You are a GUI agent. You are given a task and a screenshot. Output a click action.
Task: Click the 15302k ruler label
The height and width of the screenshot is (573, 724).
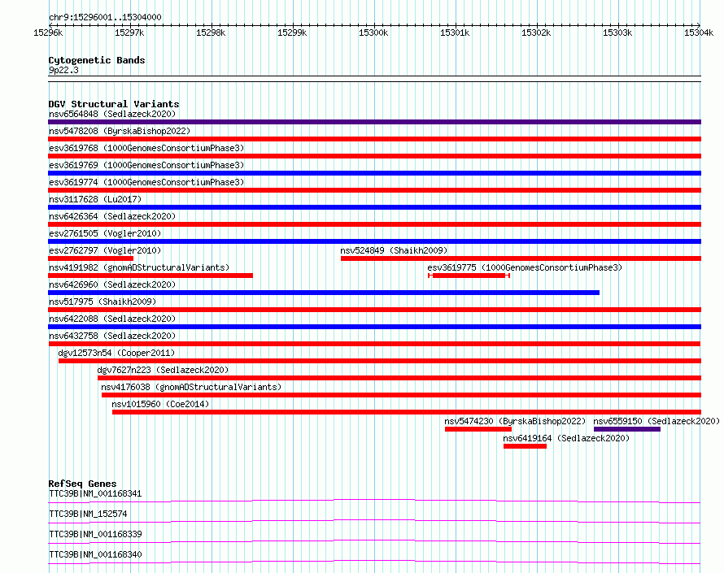(x=536, y=33)
